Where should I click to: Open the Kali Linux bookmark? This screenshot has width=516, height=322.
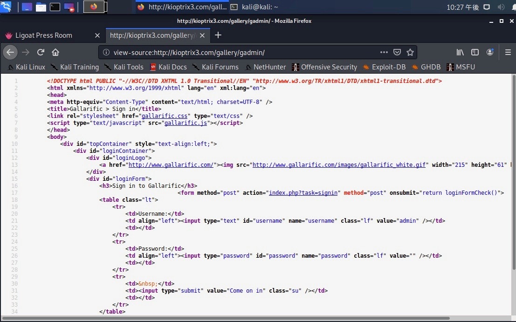click(x=26, y=67)
